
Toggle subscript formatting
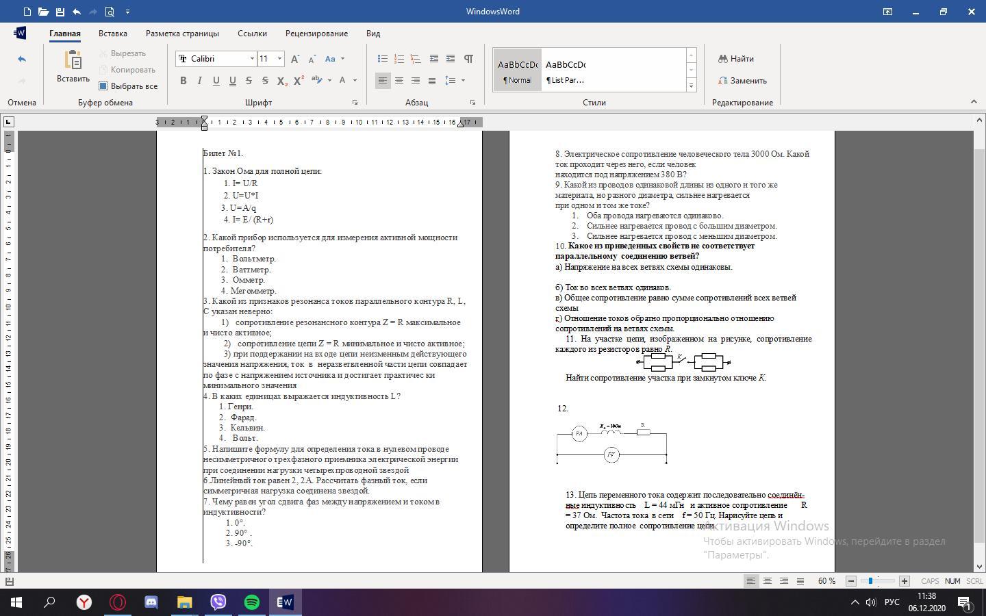[x=282, y=81]
